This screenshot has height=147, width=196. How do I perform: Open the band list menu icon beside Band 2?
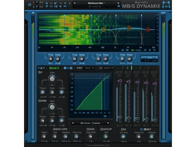(41, 68)
